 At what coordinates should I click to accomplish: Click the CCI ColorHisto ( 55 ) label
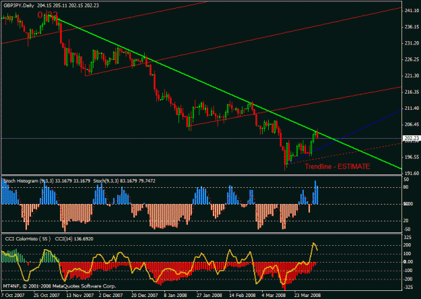28,239
